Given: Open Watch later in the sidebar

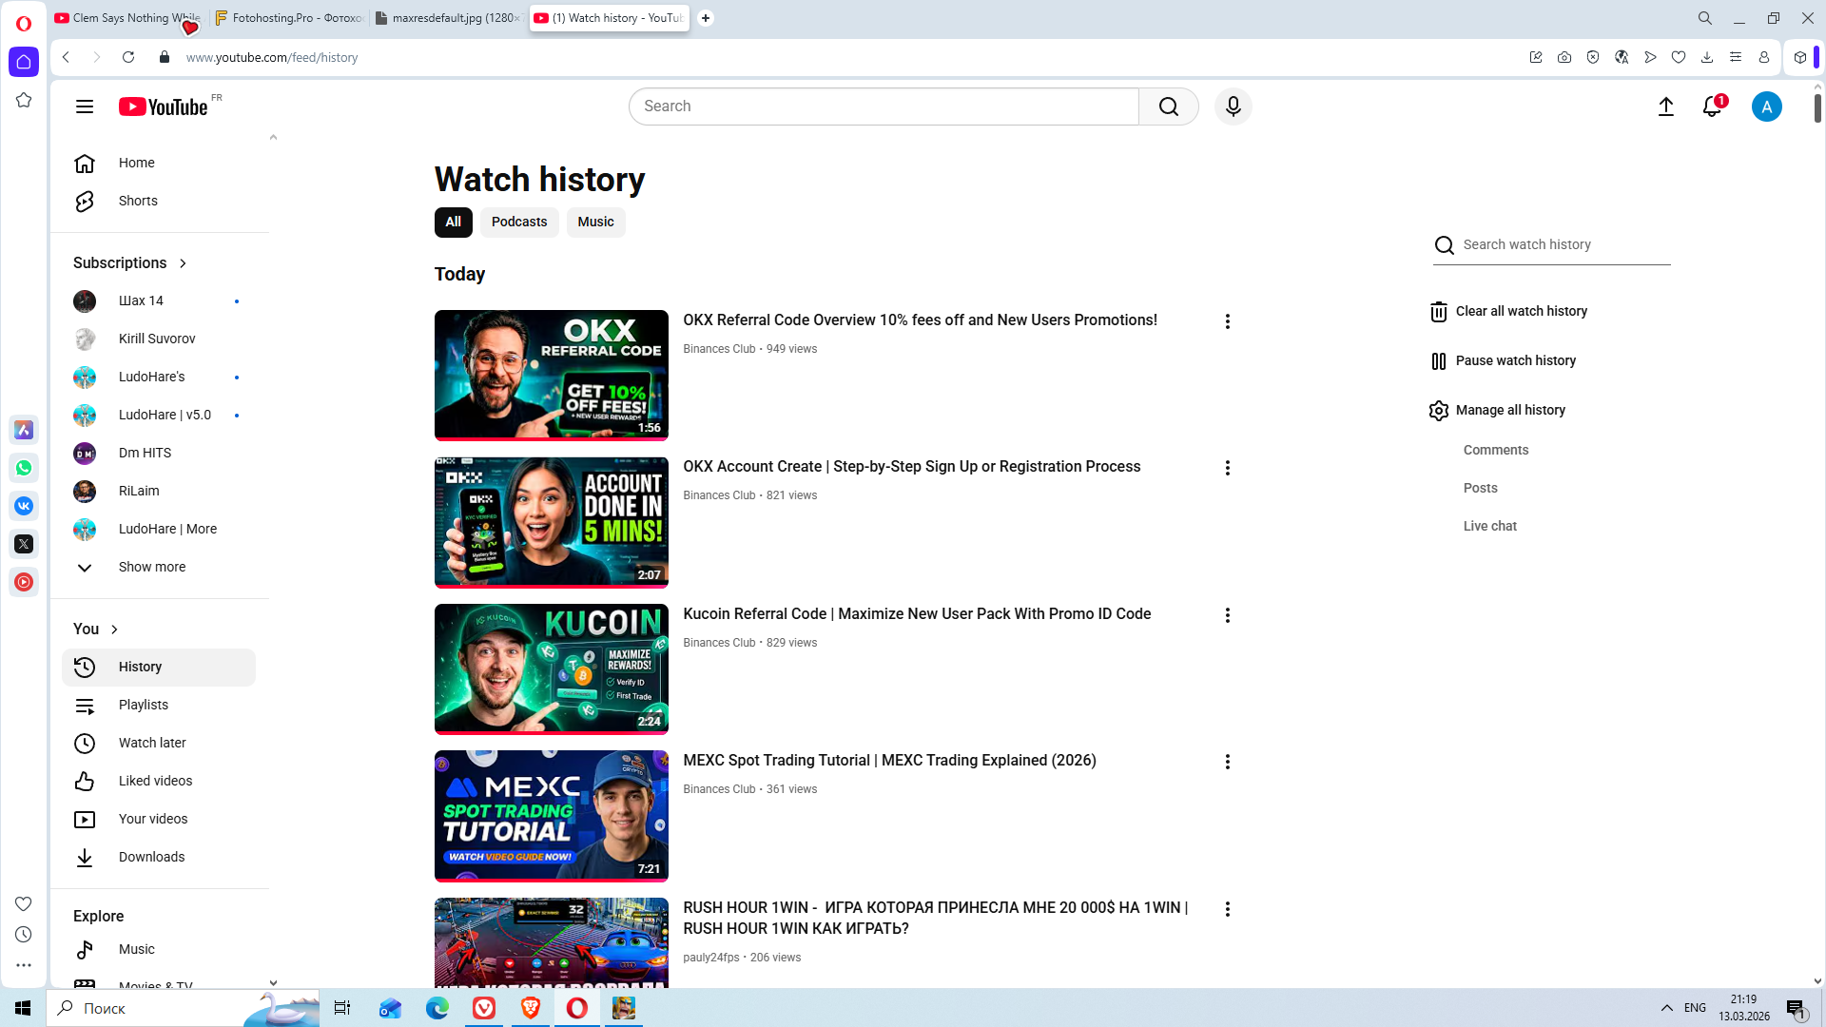Looking at the screenshot, I should coord(152,743).
